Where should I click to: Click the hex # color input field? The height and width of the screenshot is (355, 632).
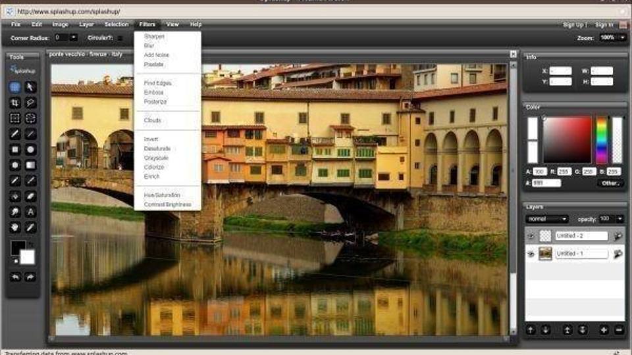tap(546, 183)
